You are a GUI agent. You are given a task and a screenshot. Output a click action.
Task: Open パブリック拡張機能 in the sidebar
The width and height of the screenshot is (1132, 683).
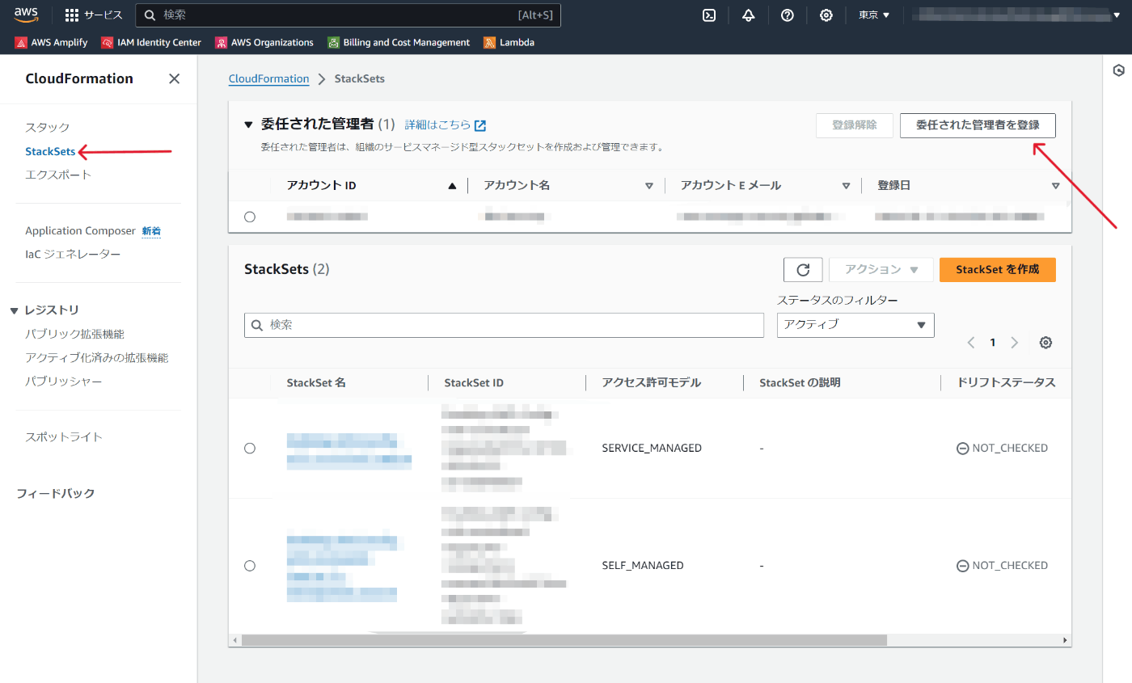(74, 335)
